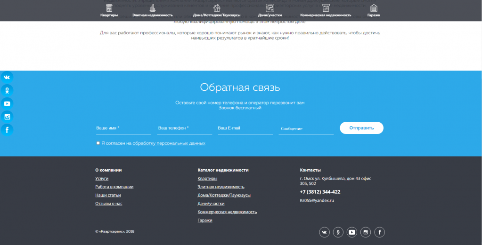Open the footer Instagram circle icon
The height and width of the screenshot is (245, 482).
[x=366, y=232]
